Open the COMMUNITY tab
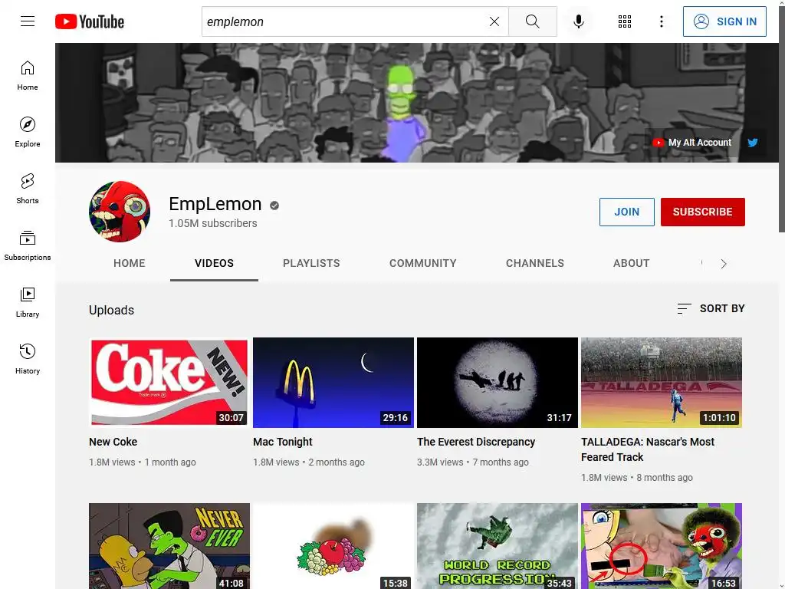Image resolution: width=785 pixels, height=589 pixels. [423, 264]
